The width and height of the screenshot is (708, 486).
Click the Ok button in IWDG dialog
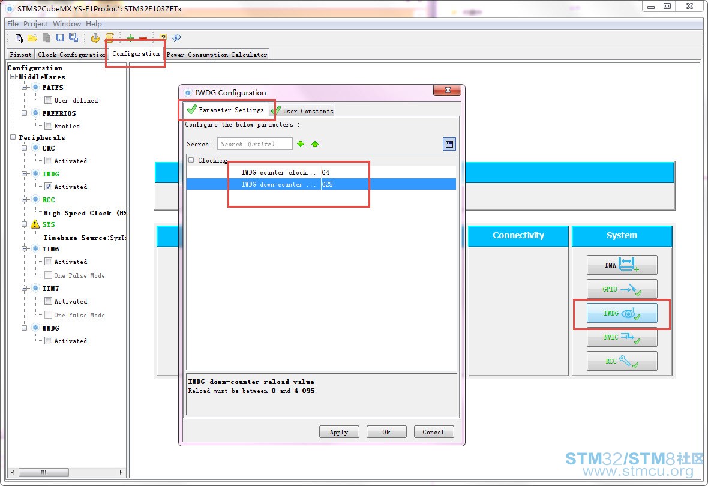[x=386, y=432]
